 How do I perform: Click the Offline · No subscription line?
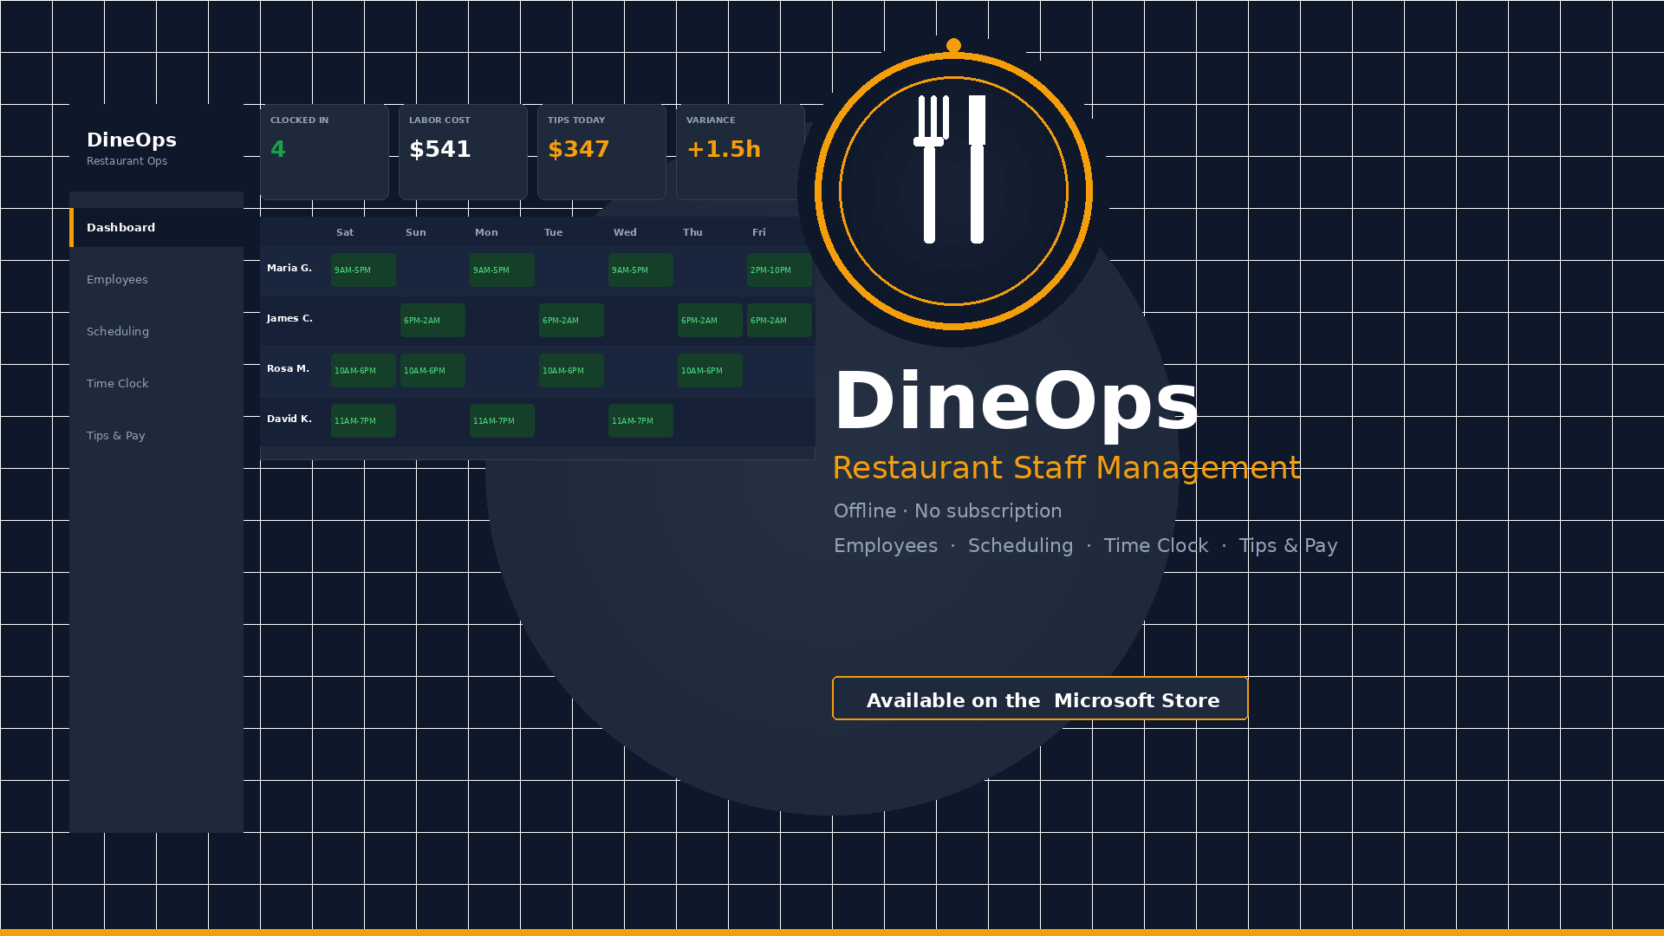(947, 511)
